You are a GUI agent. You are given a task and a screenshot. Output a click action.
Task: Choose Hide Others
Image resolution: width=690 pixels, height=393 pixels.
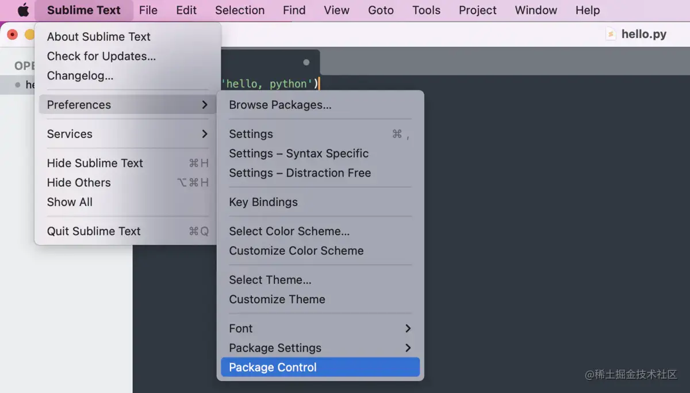[79, 183]
